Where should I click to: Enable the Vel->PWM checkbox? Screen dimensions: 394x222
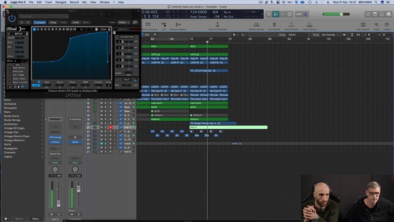tap(10, 75)
